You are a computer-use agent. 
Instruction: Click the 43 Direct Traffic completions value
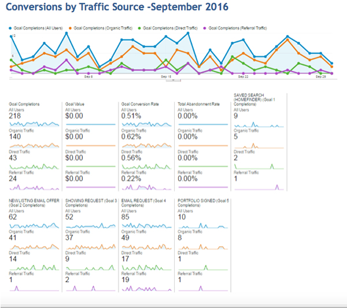coord(13,158)
